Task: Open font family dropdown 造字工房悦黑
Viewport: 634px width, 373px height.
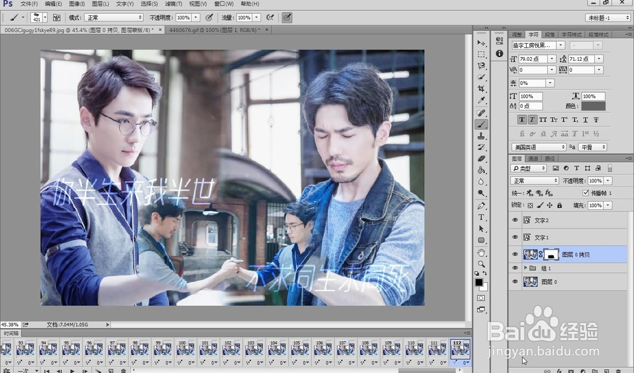Action: click(x=560, y=45)
